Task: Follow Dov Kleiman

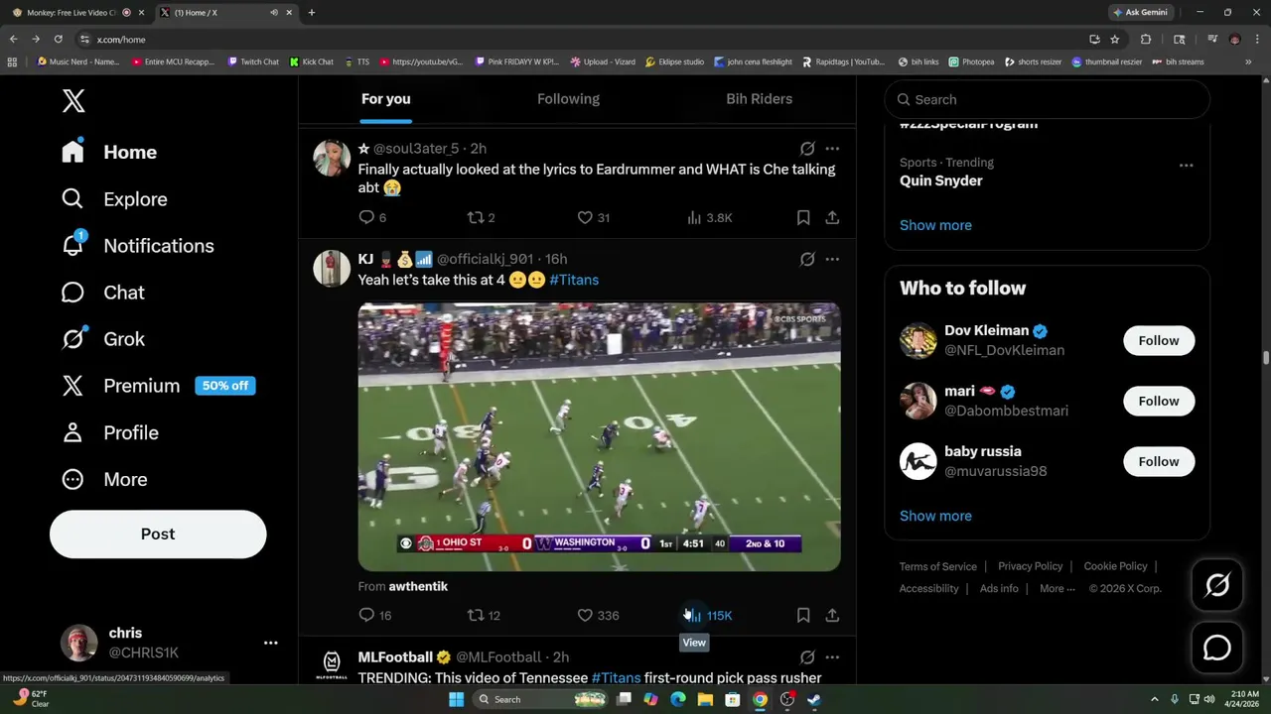Action: point(1159,340)
